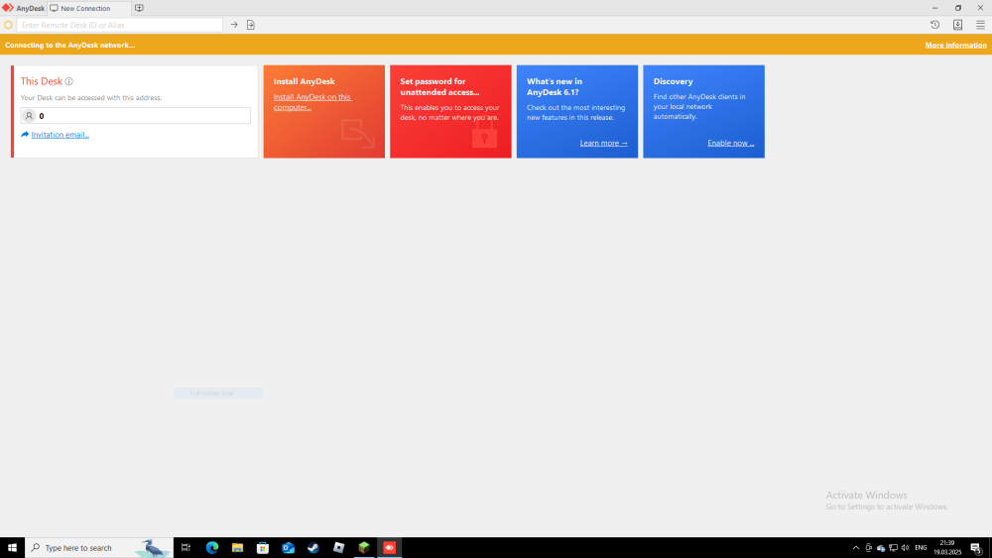This screenshot has width=992, height=558.
Task: Click the This Desk address field
Action: tap(135, 116)
